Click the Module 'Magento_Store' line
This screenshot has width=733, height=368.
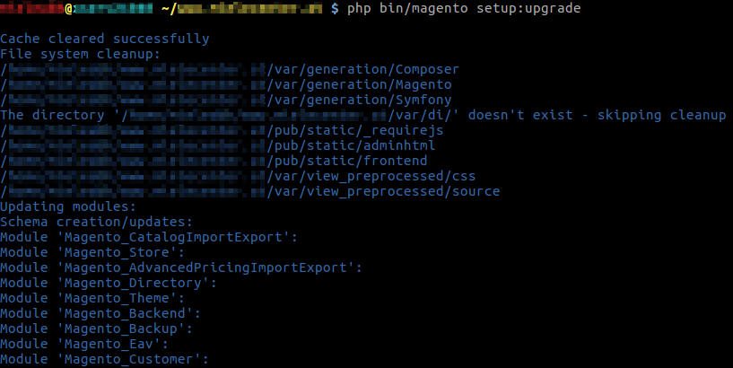92,252
